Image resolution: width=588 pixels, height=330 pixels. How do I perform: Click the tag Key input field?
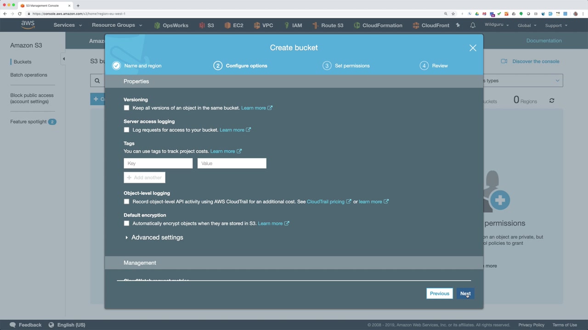(x=158, y=163)
